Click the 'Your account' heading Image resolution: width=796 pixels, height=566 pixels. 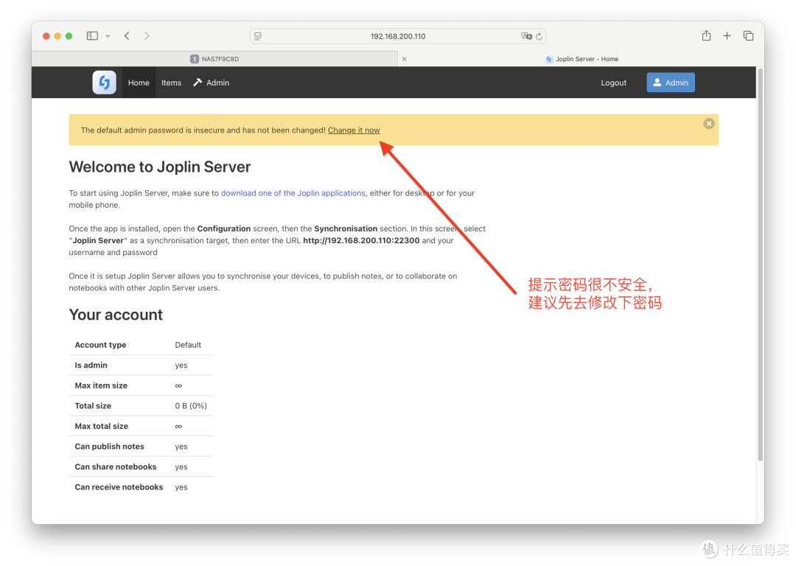[116, 315]
